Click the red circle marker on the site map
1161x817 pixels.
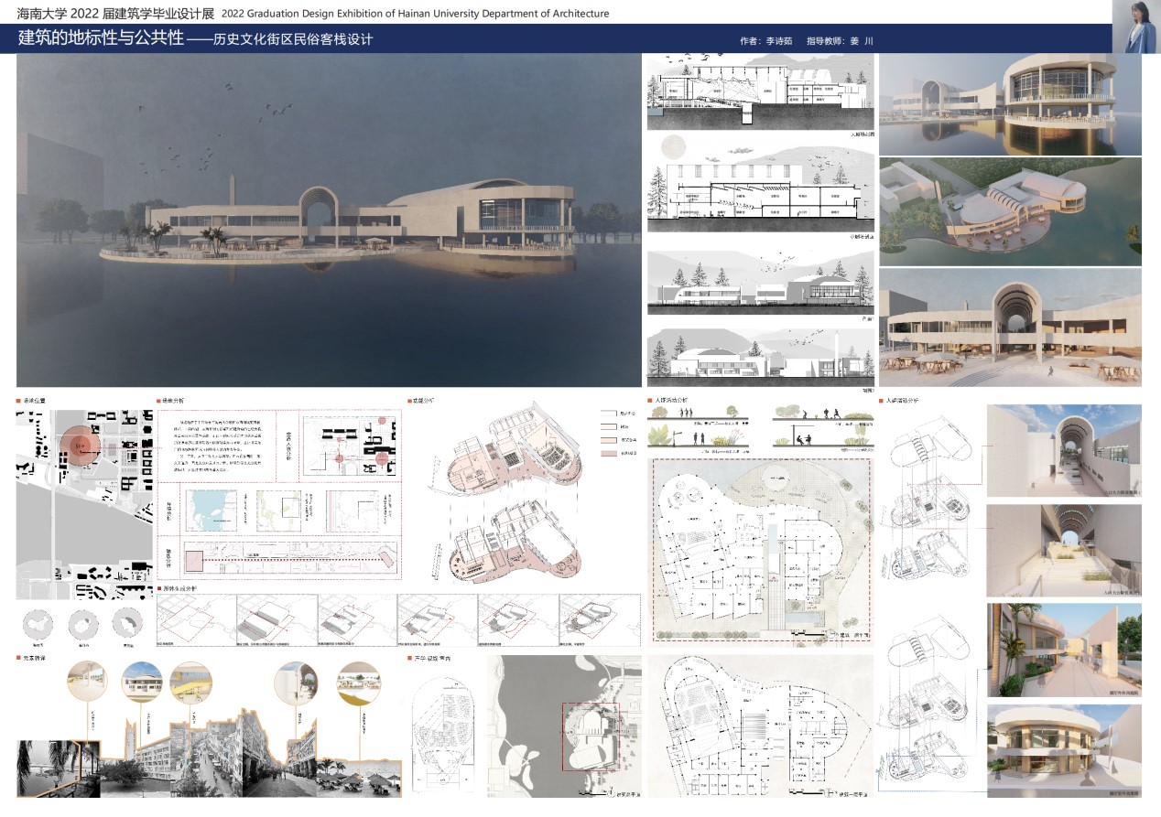click(82, 446)
